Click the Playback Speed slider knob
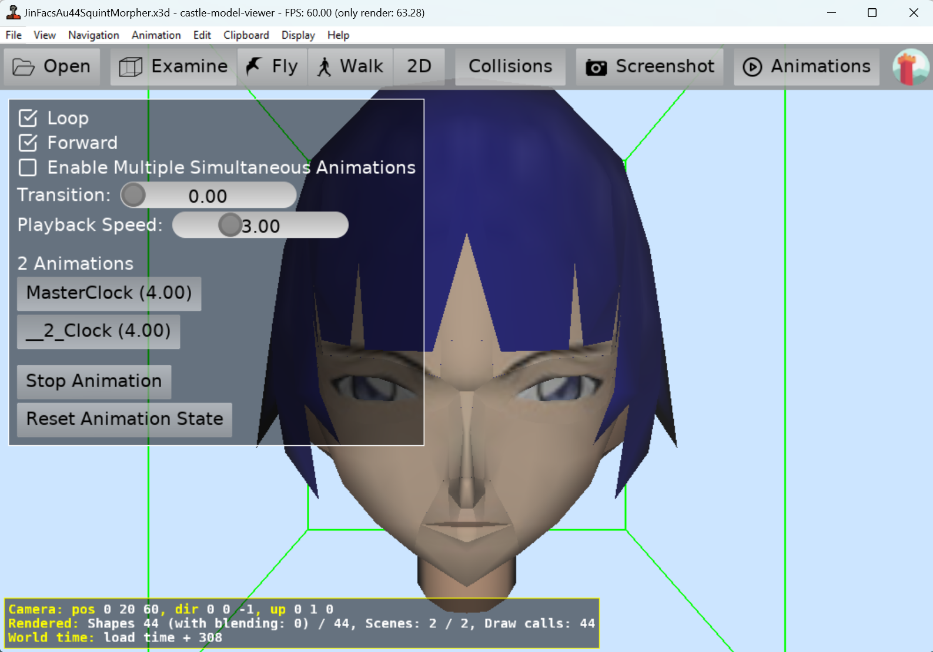 pyautogui.click(x=230, y=225)
